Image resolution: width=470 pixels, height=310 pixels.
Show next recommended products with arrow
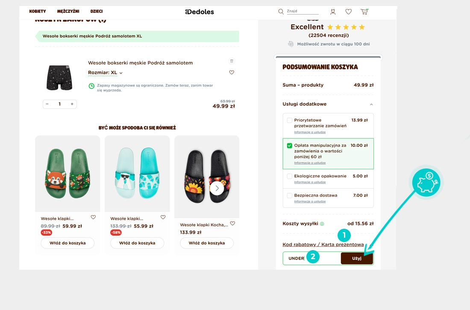(x=217, y=189)
